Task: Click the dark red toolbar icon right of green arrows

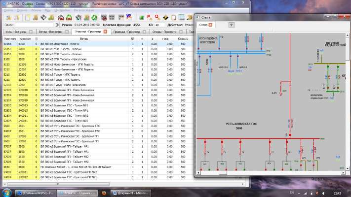Action: coord(104,17)
